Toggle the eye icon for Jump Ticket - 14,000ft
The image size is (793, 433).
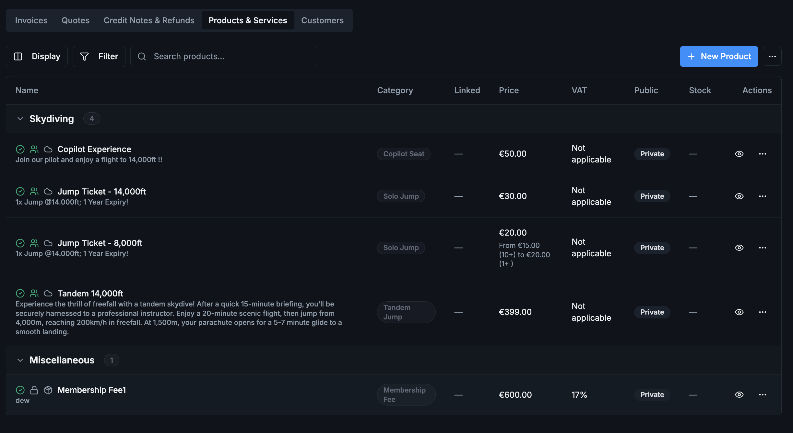(739, 196)
